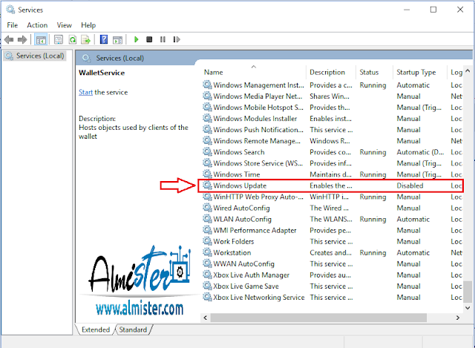Screen dimensions: 475x348
Task: Click the gear icon beside Windows Time
Action: 207,174
